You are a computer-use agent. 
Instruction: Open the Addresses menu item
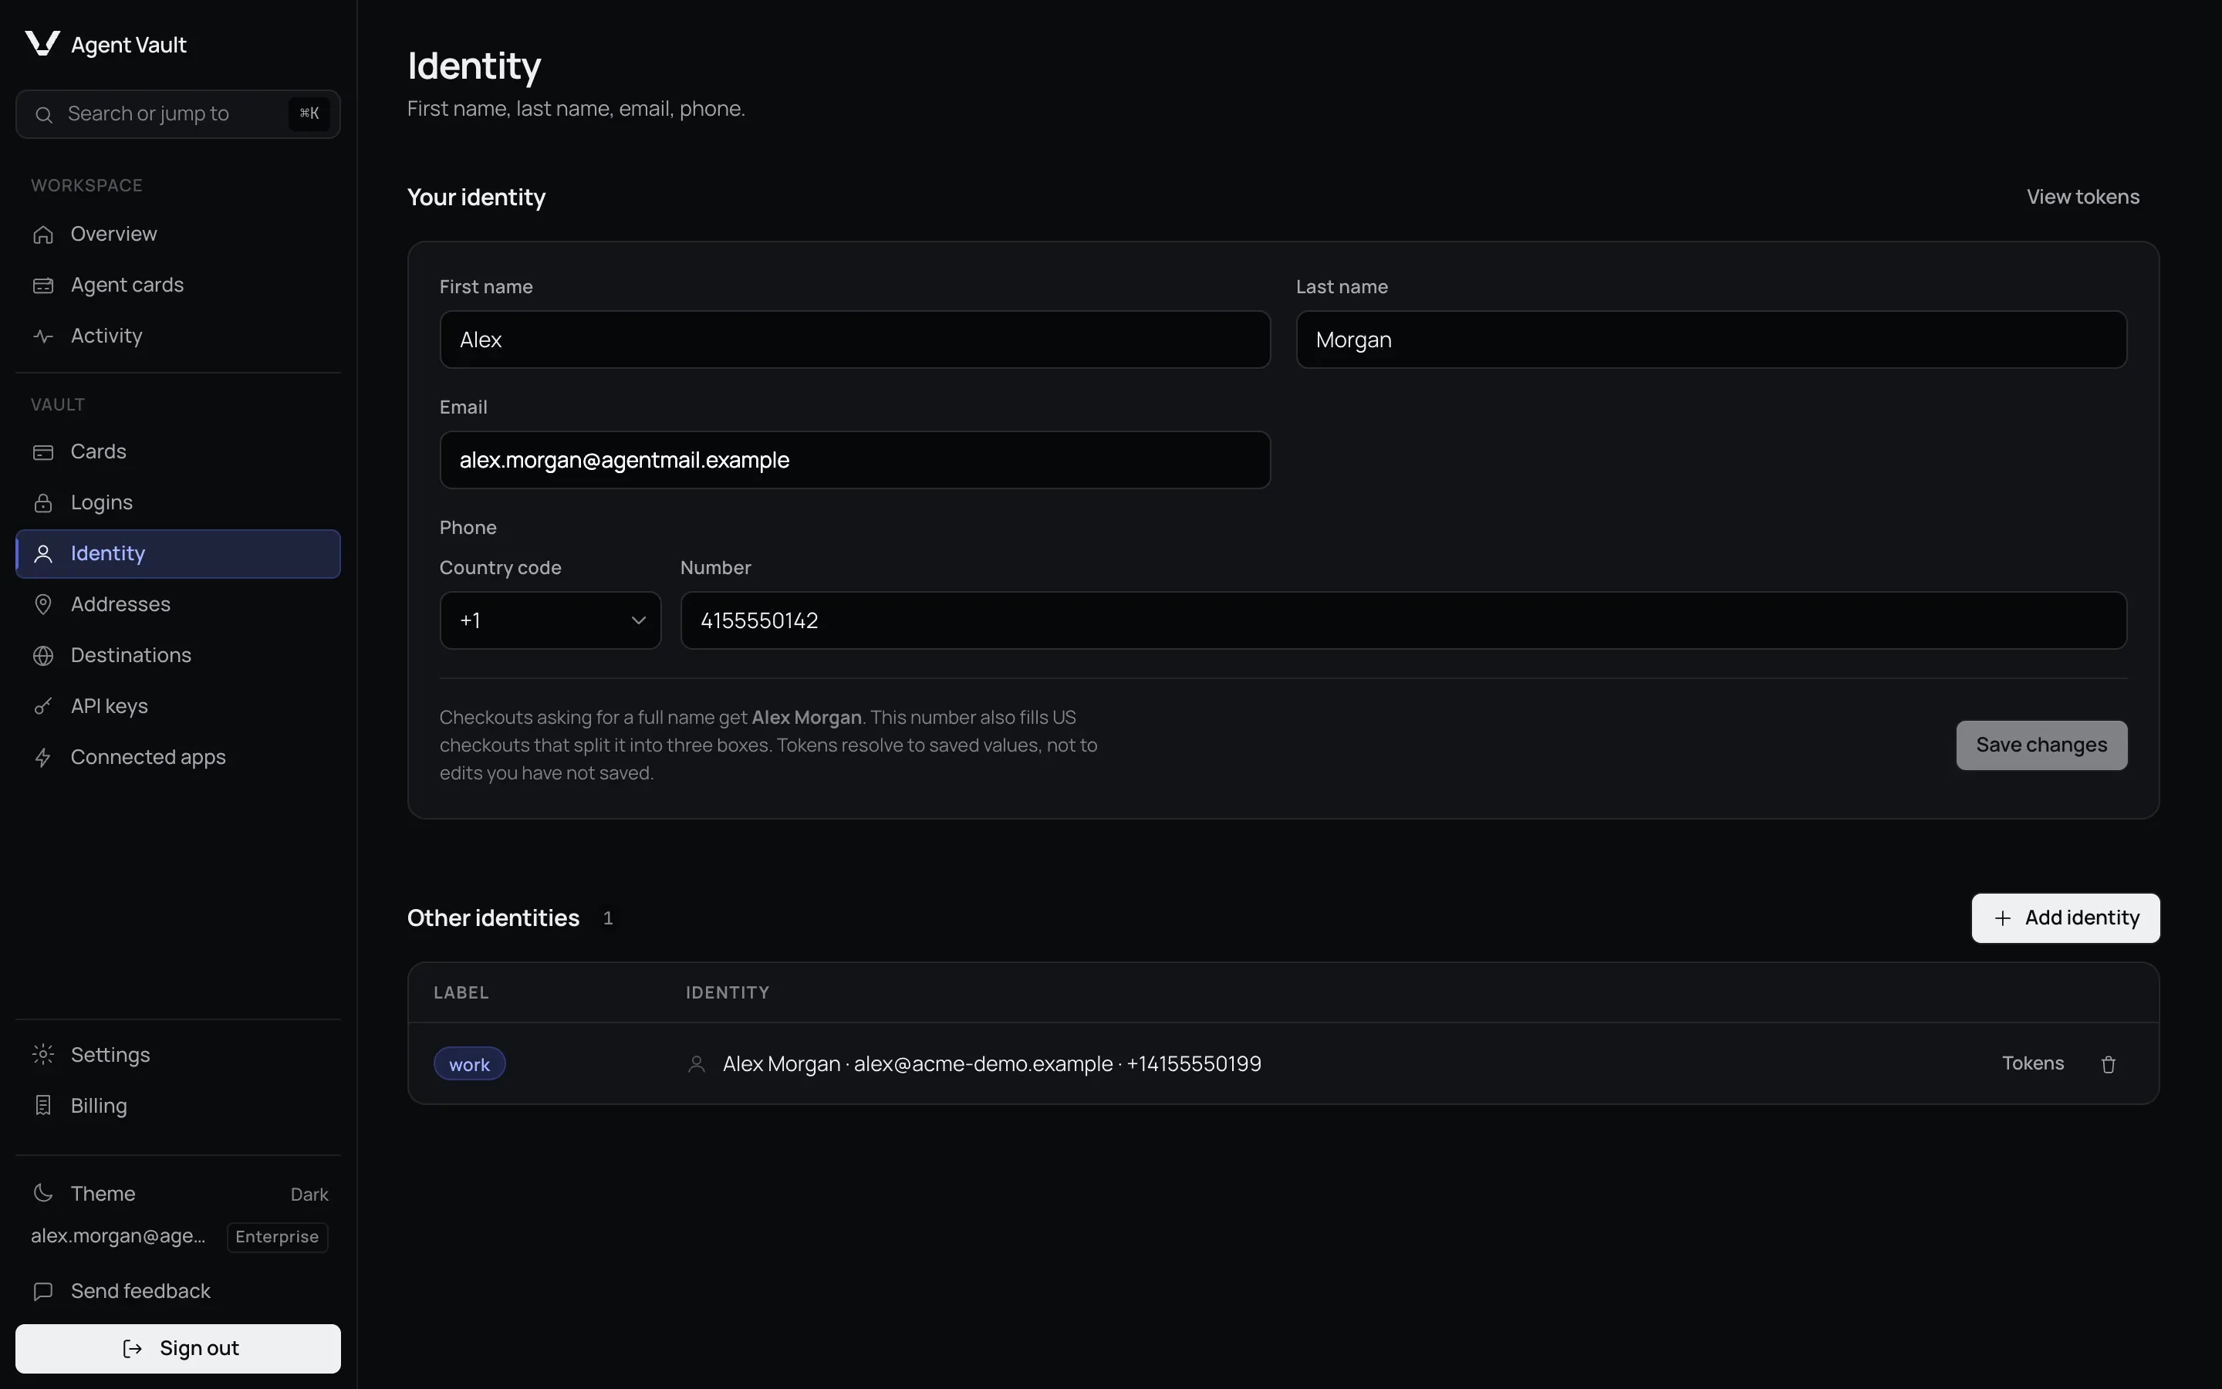(x=178, y=604)
